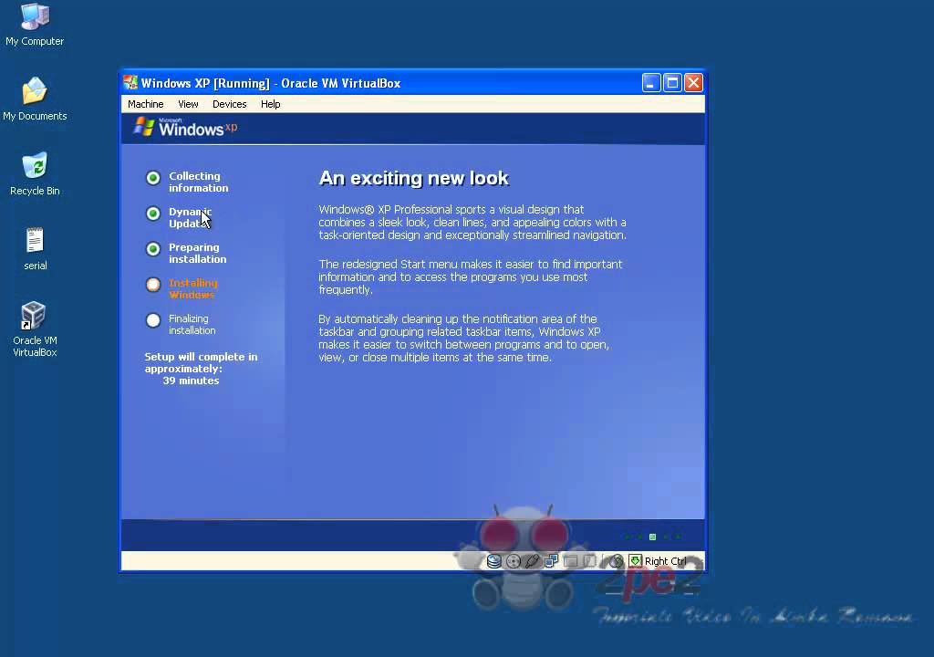Minimize the VirtualBox window
Viewport: 934px width, 657px height.
point(651,83)
